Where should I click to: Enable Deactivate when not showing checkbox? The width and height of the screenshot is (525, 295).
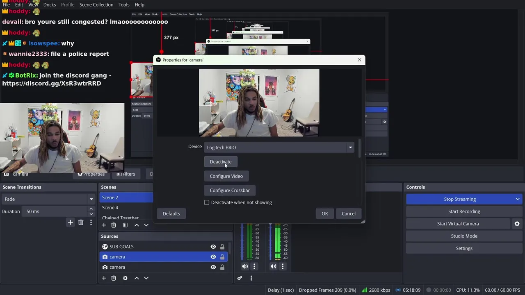pyautogui.click(x=207, y=202)
